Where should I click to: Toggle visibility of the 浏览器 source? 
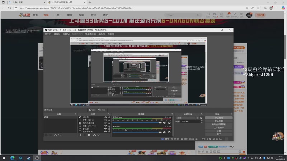pyautogui.click(x=105, y=117)
